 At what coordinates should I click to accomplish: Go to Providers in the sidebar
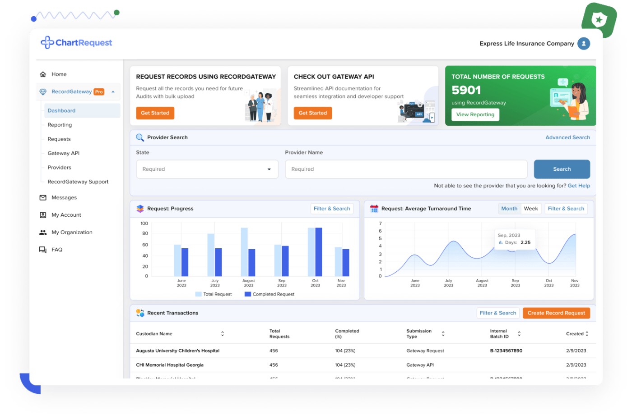(x=60, y=168)
